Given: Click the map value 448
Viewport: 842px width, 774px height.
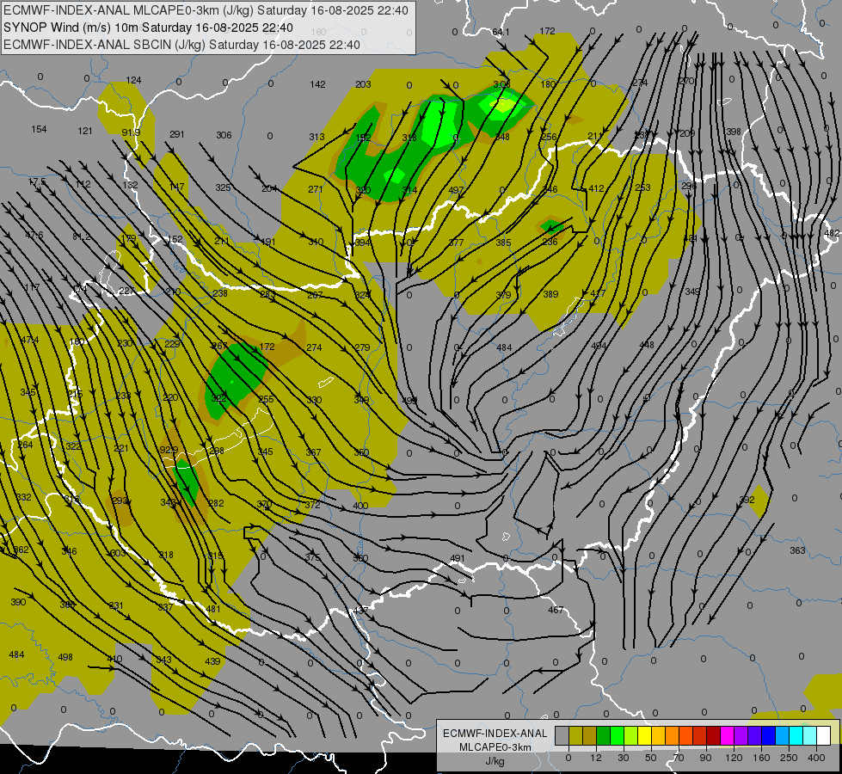Looking at the screenshot, I should [x=647, y=344].
